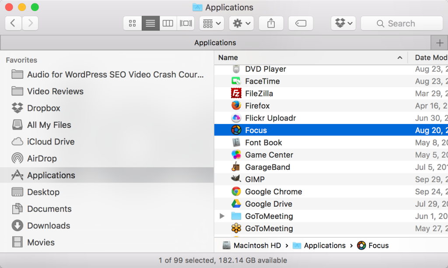Go forward to the next folder
This screenshot has width=448, height=268.
coord(30,23)
